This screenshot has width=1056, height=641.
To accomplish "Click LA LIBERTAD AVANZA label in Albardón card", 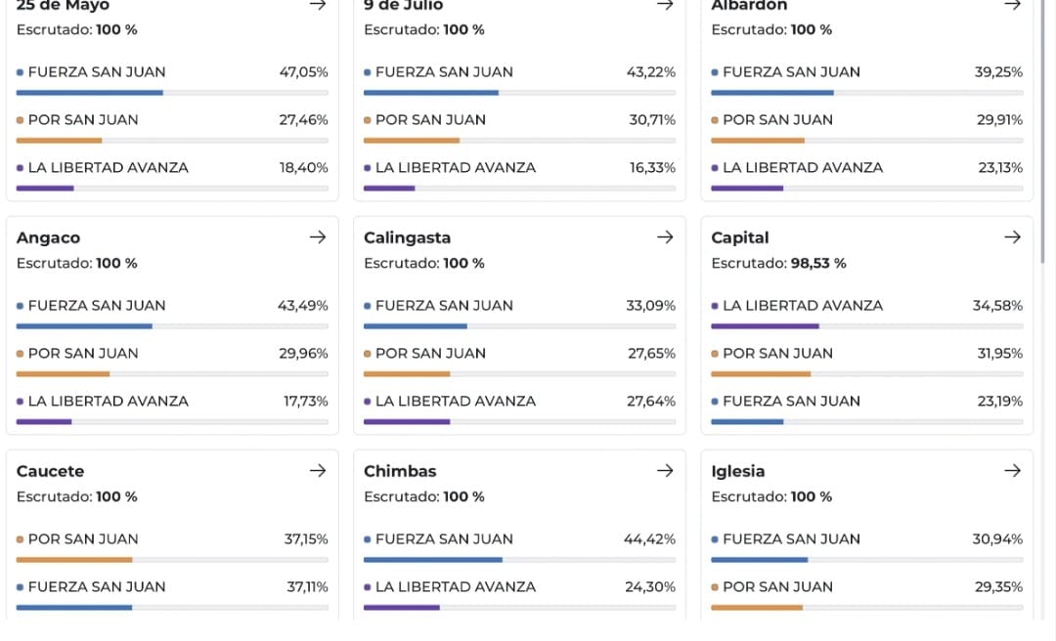I will (x=804, y=168).
